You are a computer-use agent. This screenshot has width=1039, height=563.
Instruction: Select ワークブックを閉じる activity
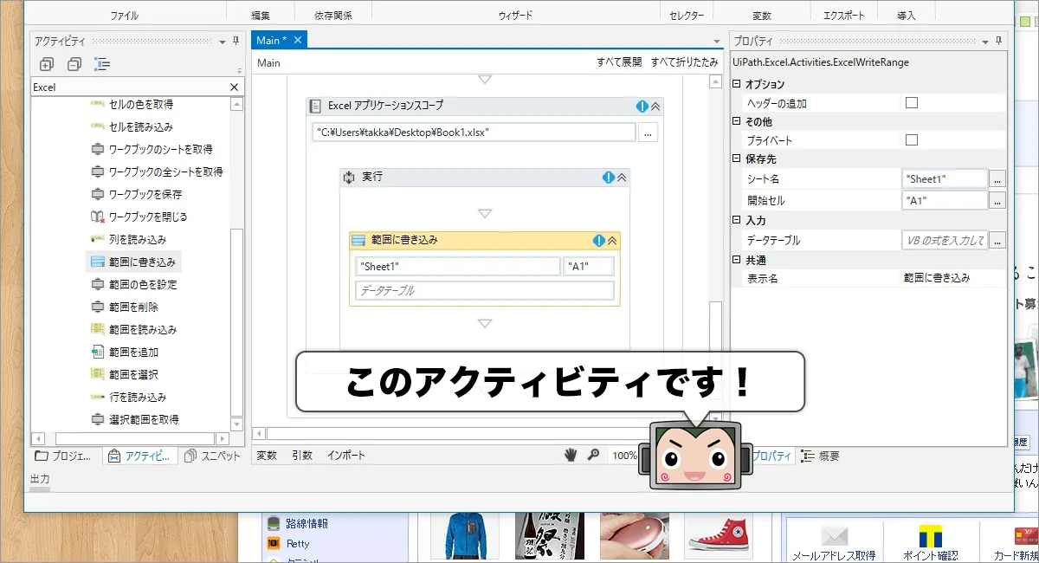click(x=139, y=217)
